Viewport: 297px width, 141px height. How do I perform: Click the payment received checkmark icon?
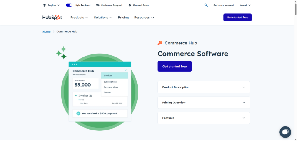[78, 113]
